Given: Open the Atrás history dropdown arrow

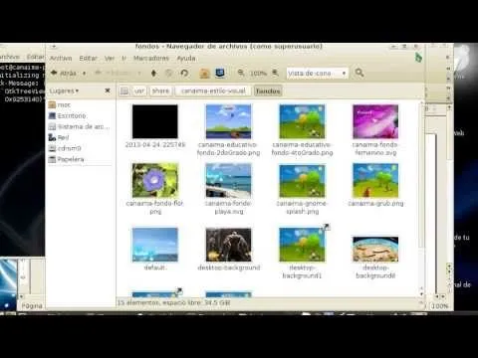Looking at the screenshot, I should 85,74.
